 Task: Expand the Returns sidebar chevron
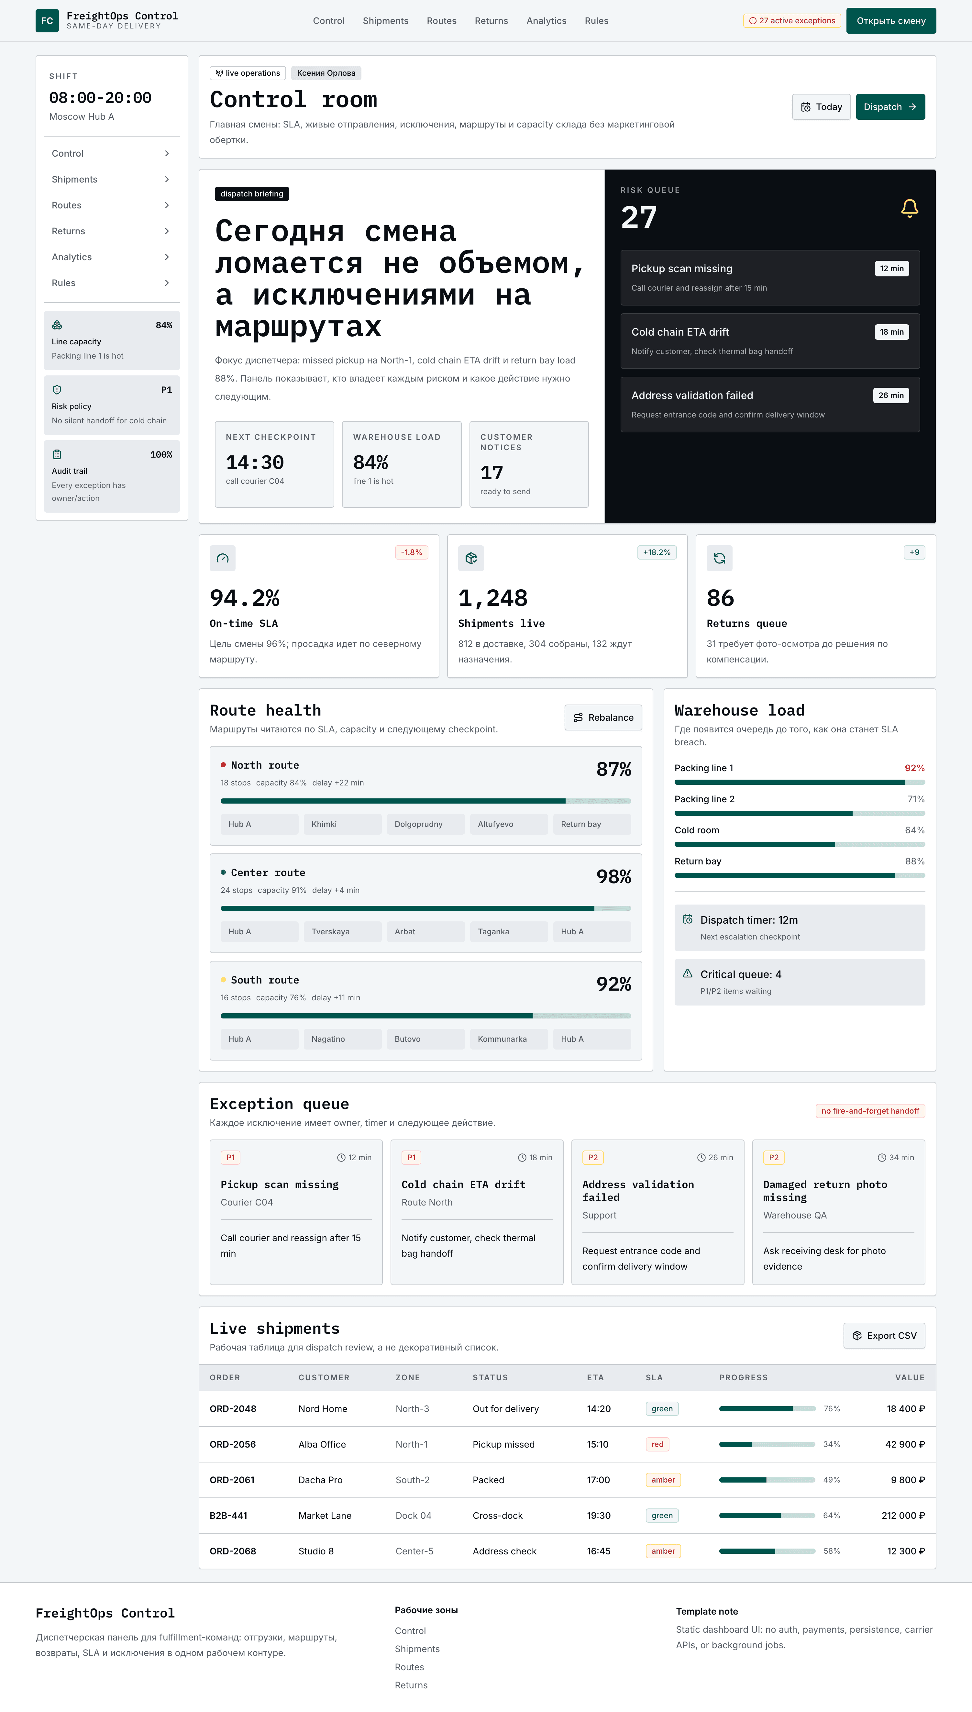tap(167, 231)
